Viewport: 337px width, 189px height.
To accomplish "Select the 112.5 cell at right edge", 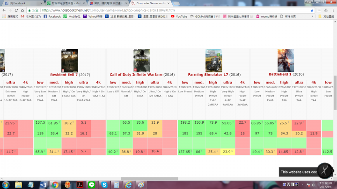I will (x=327, y=152).
